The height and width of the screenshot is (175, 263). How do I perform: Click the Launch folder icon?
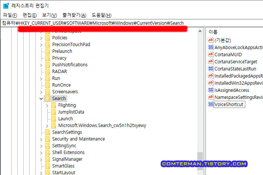tap(54, 119)
